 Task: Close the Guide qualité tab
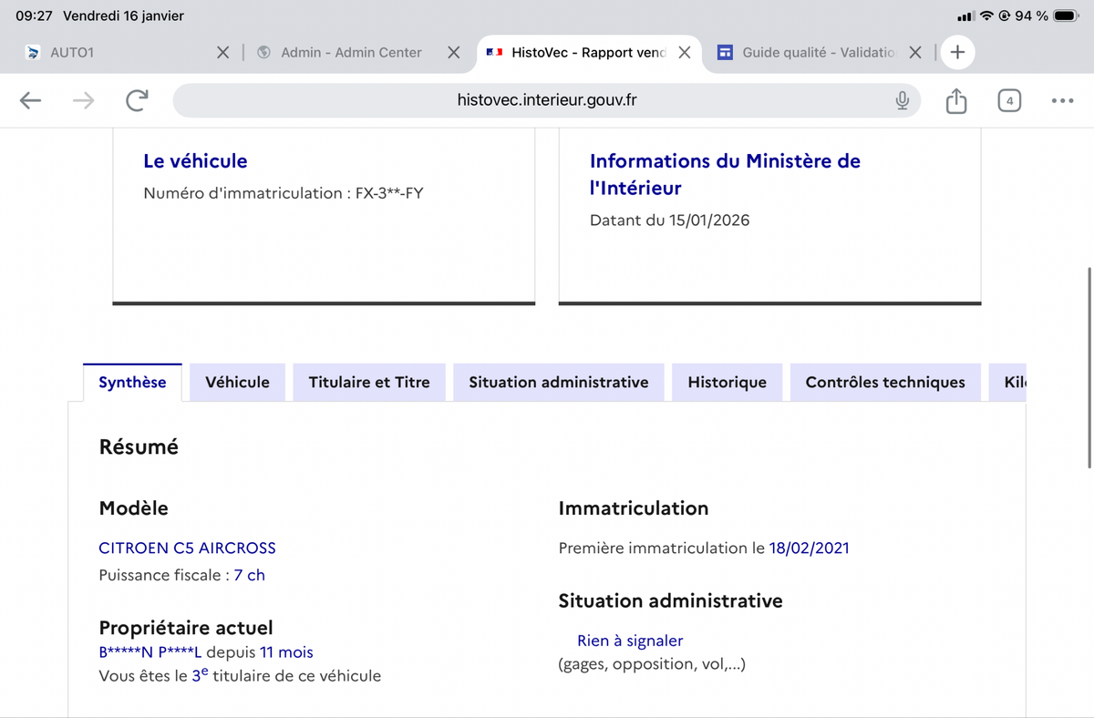tap(916, 53)
